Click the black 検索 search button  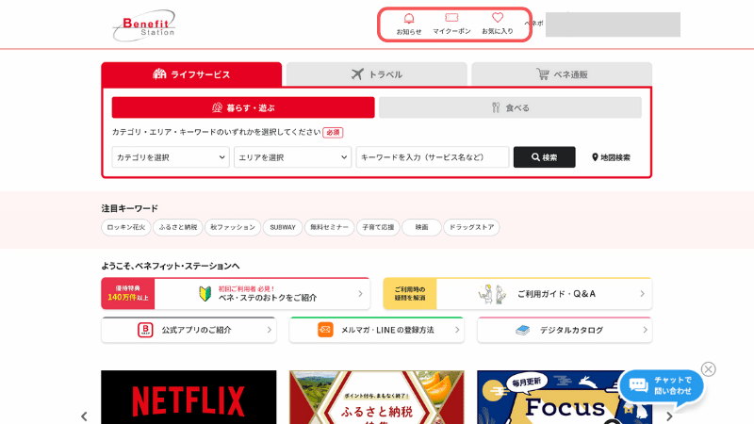[x=545, y=157]
